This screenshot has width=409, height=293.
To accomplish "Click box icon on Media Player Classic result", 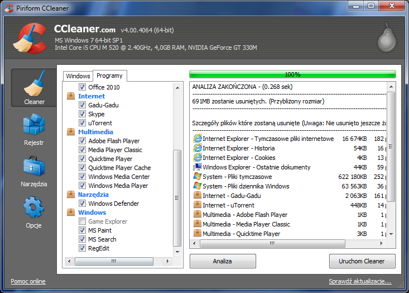I will pos(198,224).
